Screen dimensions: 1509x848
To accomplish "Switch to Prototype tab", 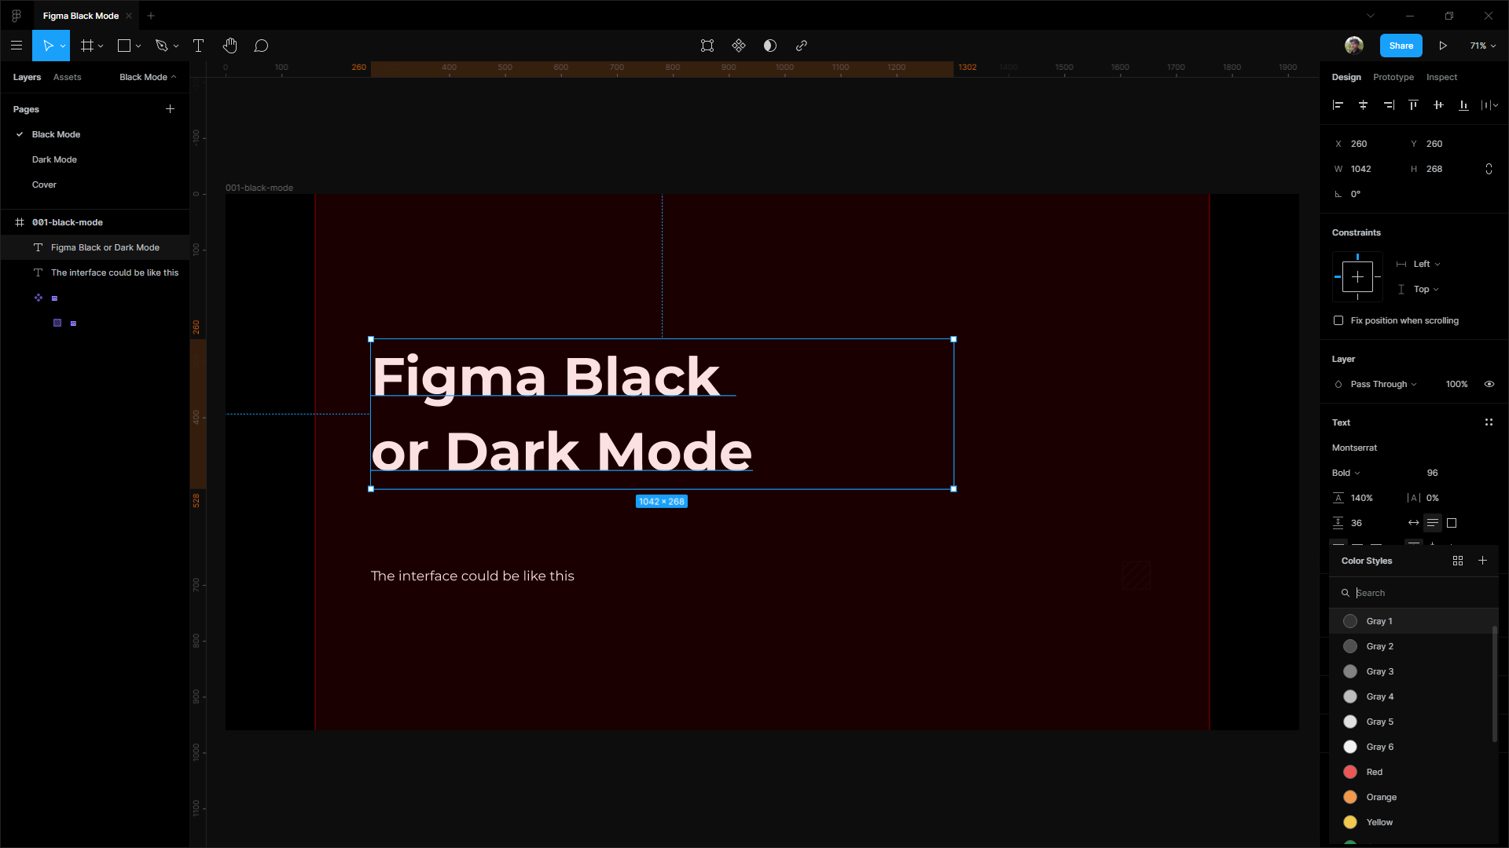I will 1394,77.
